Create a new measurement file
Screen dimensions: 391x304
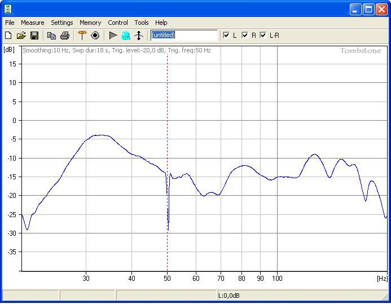click(x=8, y=36)
